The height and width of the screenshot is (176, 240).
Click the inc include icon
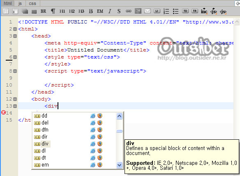point(204,11)
